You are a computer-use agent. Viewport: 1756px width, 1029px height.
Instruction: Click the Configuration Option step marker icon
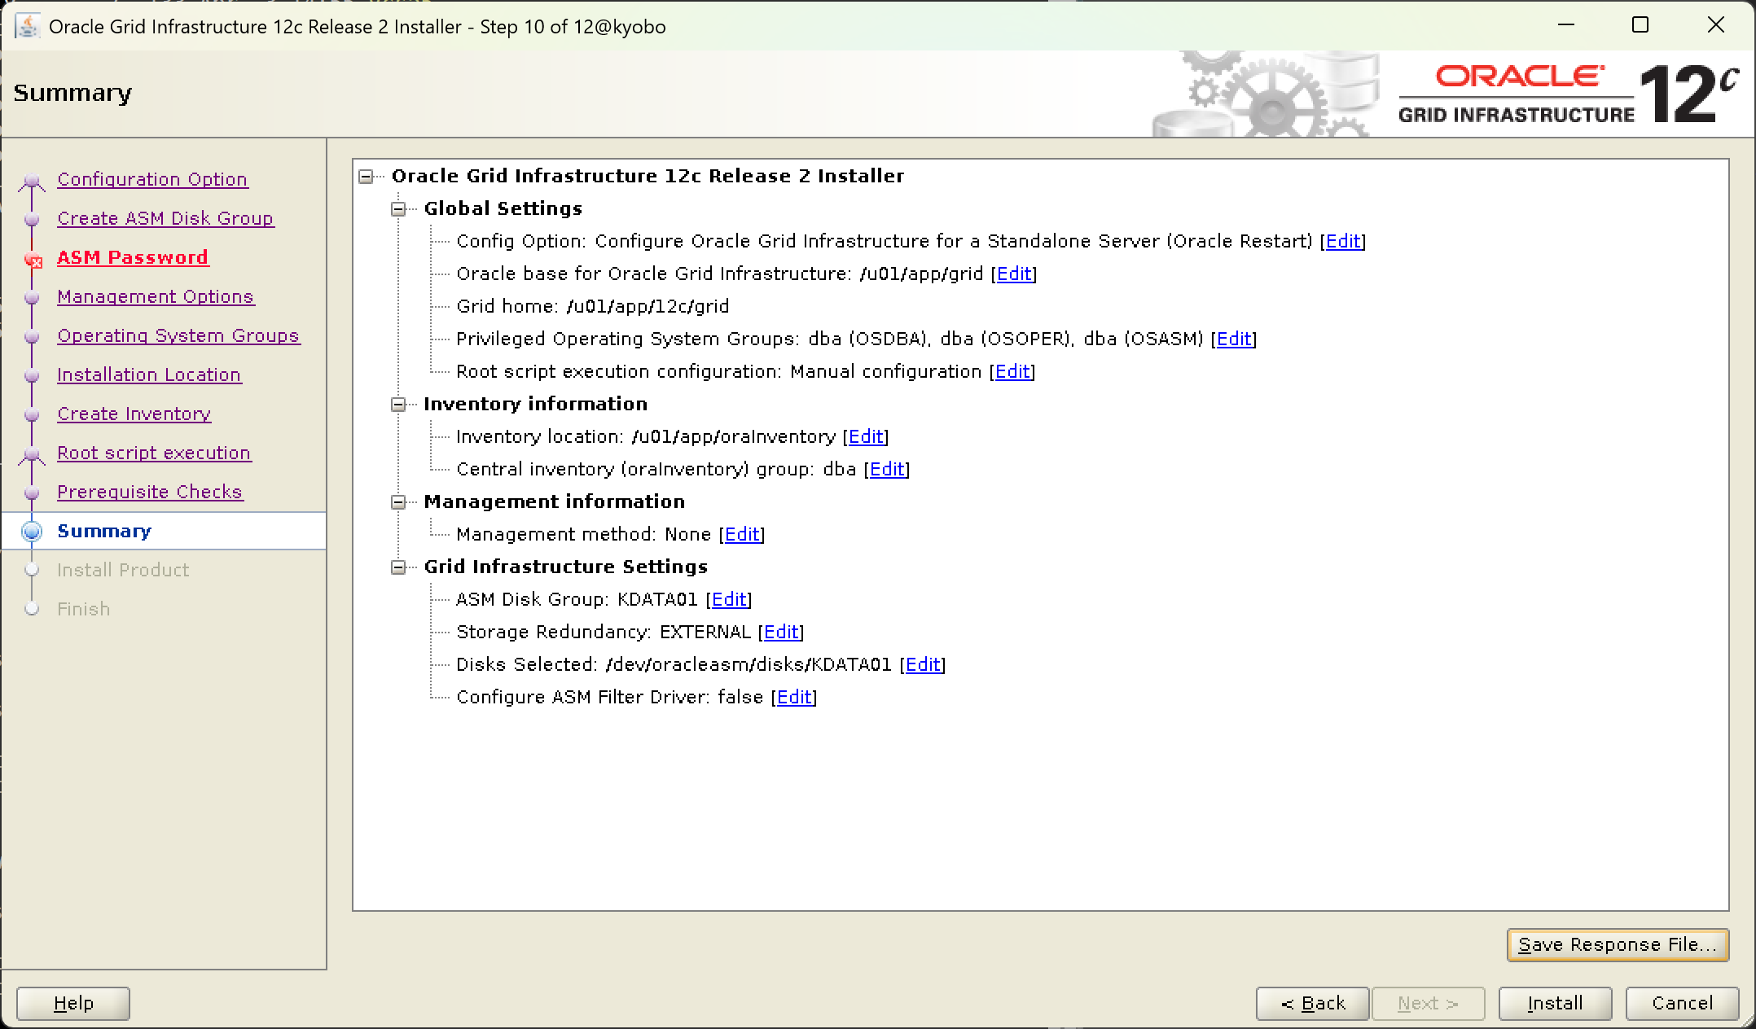point(32,181)
